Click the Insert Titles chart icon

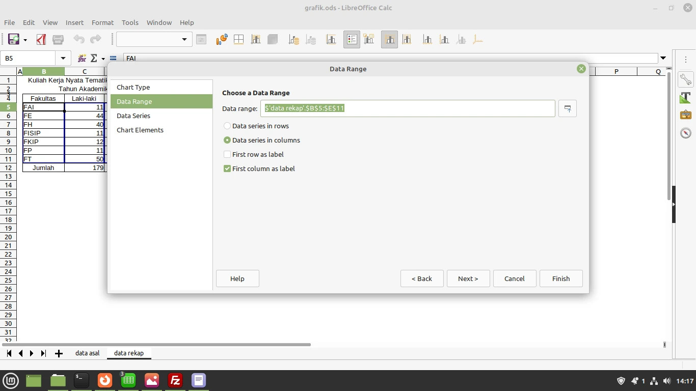click(x=331, y=40)
